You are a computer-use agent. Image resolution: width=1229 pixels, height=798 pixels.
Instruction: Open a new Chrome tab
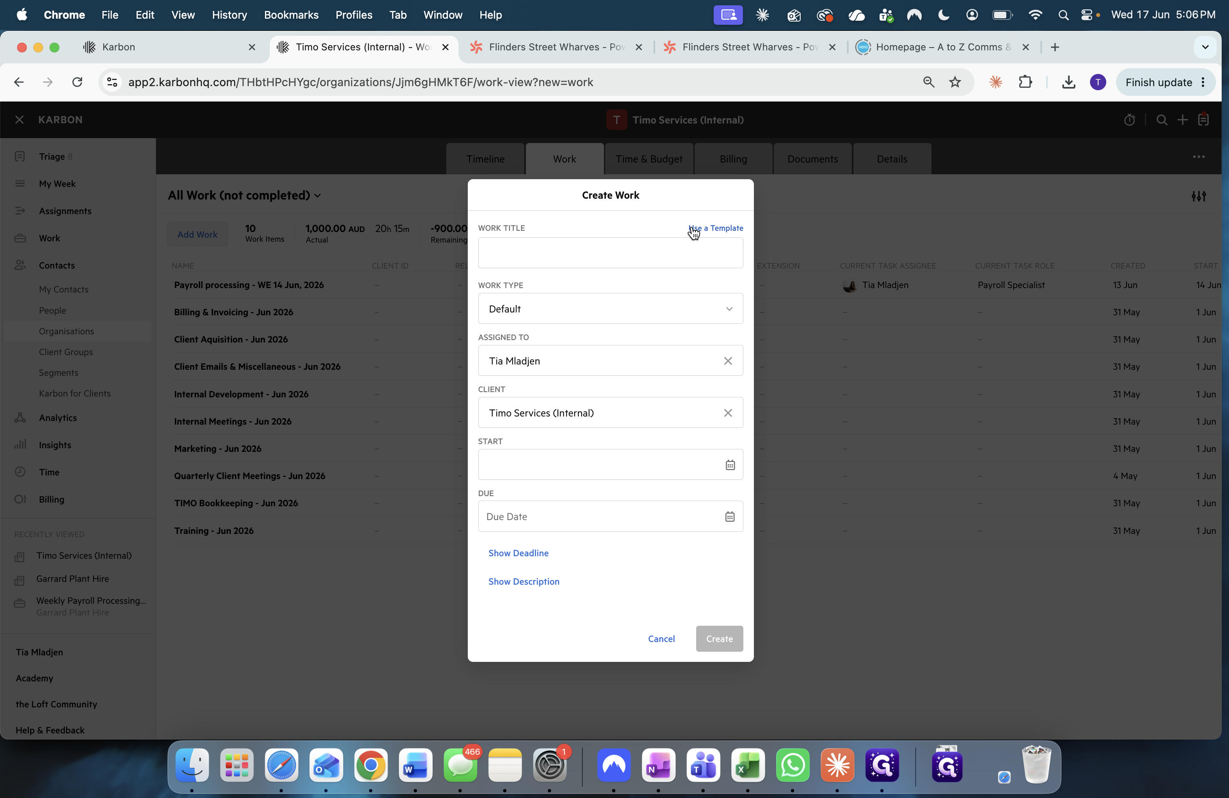coord(1055,47)
